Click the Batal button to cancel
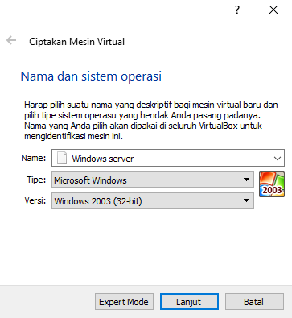 coord(254,302)
